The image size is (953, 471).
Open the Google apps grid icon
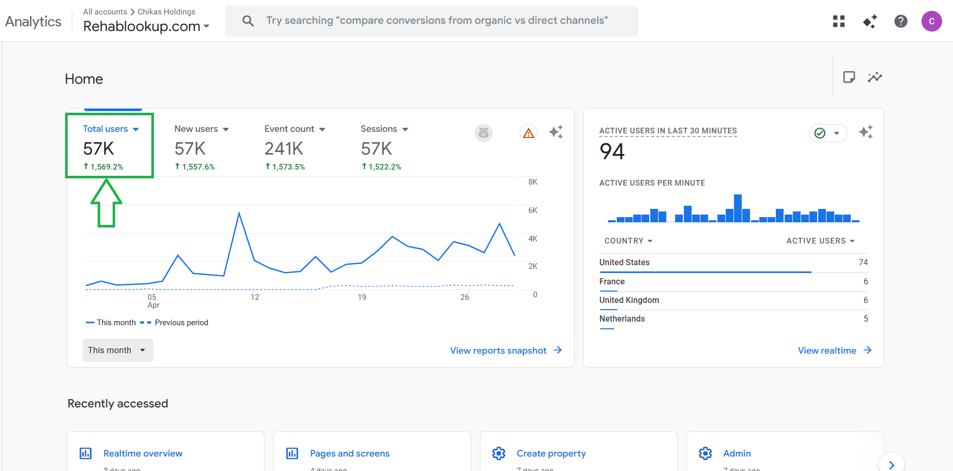tap(839, 21)
